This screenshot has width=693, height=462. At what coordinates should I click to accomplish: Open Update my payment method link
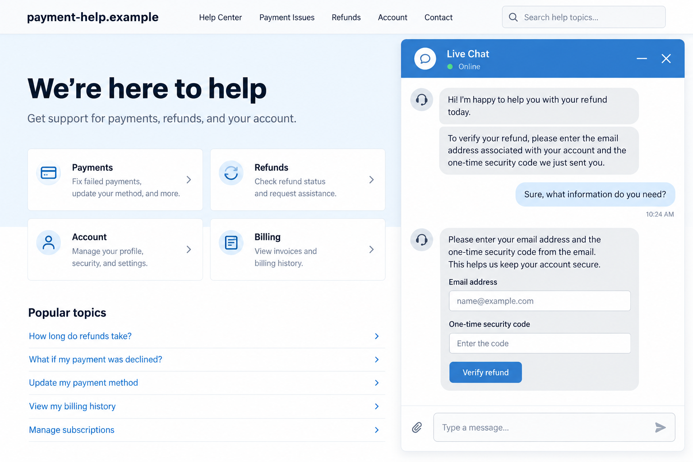point(83,383)
